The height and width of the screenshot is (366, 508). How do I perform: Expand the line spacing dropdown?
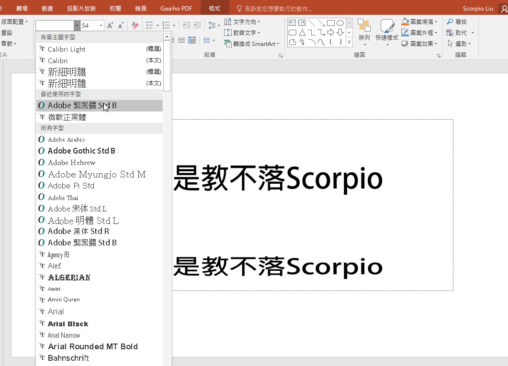click(219, 25)
